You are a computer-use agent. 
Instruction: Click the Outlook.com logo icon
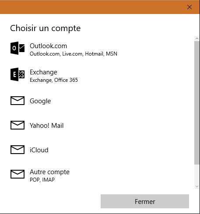point(18,48)
